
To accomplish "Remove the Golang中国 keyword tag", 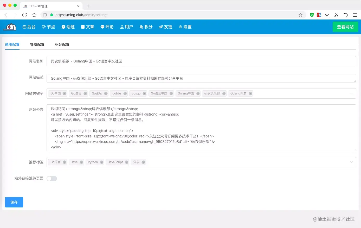I will coord(198,93).
